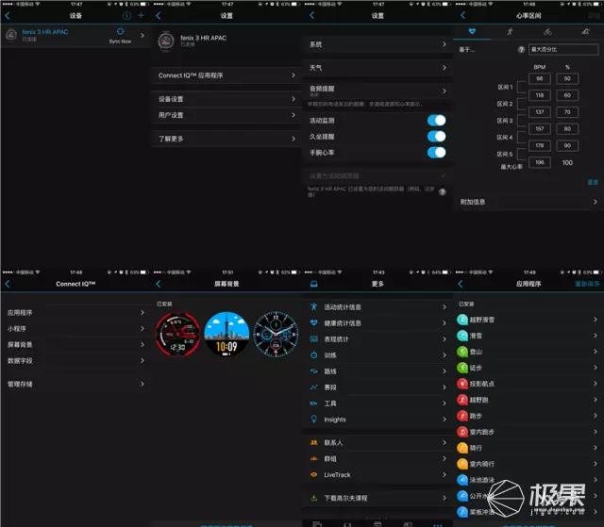Tap the info icon on 设备 screen
The height and width of the screenshot is (527, 604).
[x=126, y=15]
